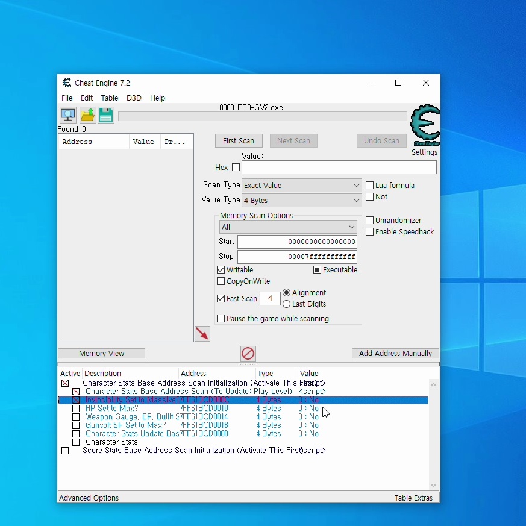This screenshot has height=526, width=526.
Task: Open Settings below the logo
Action: [x=424, y=152]
